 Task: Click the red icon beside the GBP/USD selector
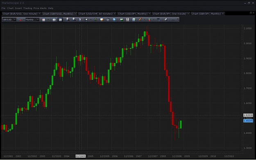(20, 20)
